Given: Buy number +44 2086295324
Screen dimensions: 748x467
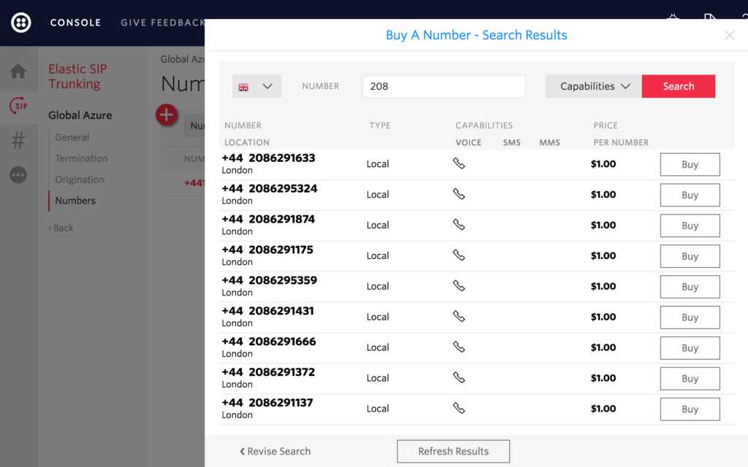Looking at the screenshot, I should 690,195.
